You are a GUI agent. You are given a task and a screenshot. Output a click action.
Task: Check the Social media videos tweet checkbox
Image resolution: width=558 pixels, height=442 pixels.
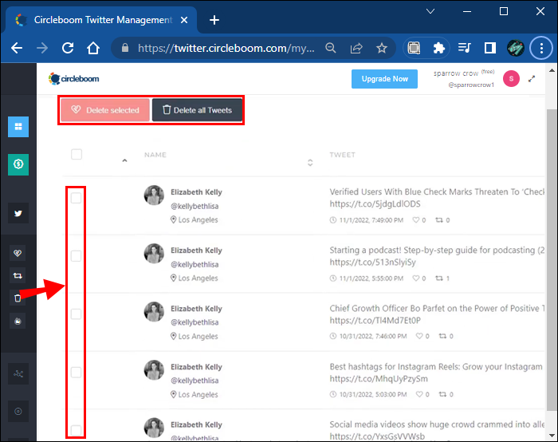(x=77, y=430)
